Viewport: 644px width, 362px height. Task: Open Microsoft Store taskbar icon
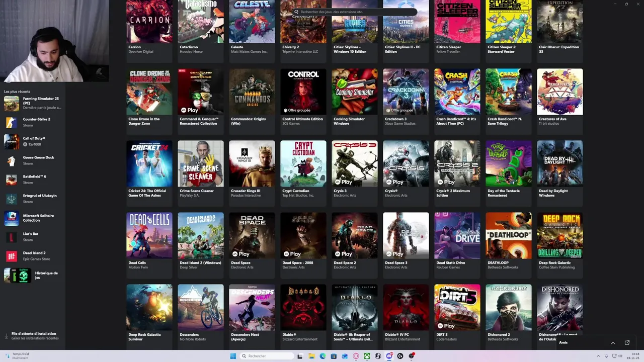(334, 356)
